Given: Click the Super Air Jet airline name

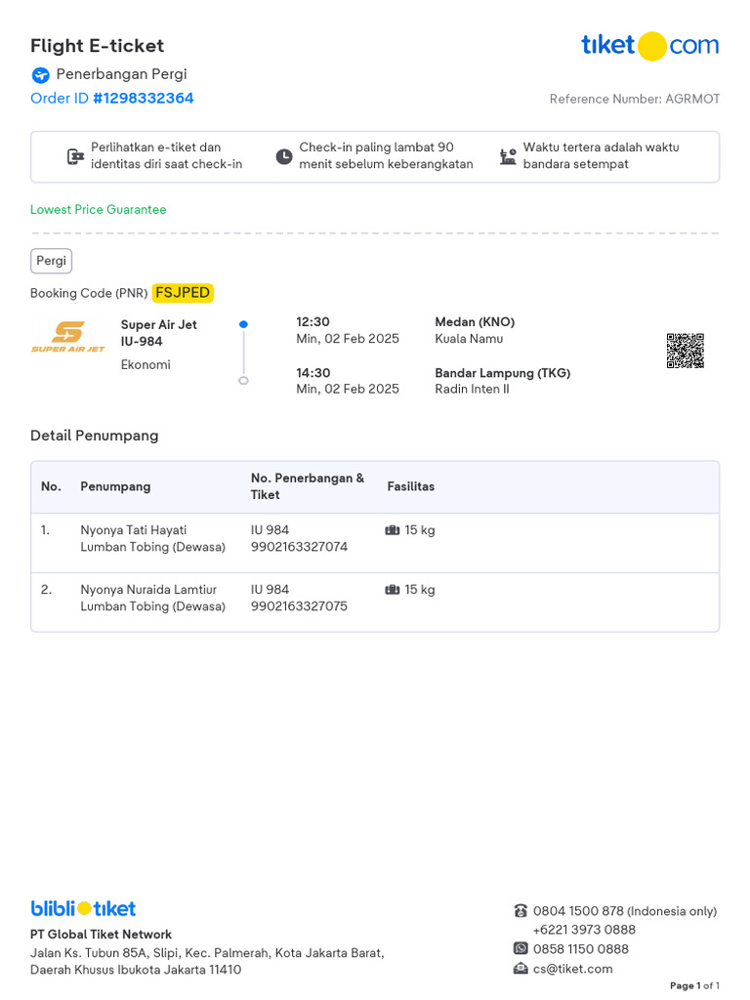Looking at the screenshot, I should [159, 324].
